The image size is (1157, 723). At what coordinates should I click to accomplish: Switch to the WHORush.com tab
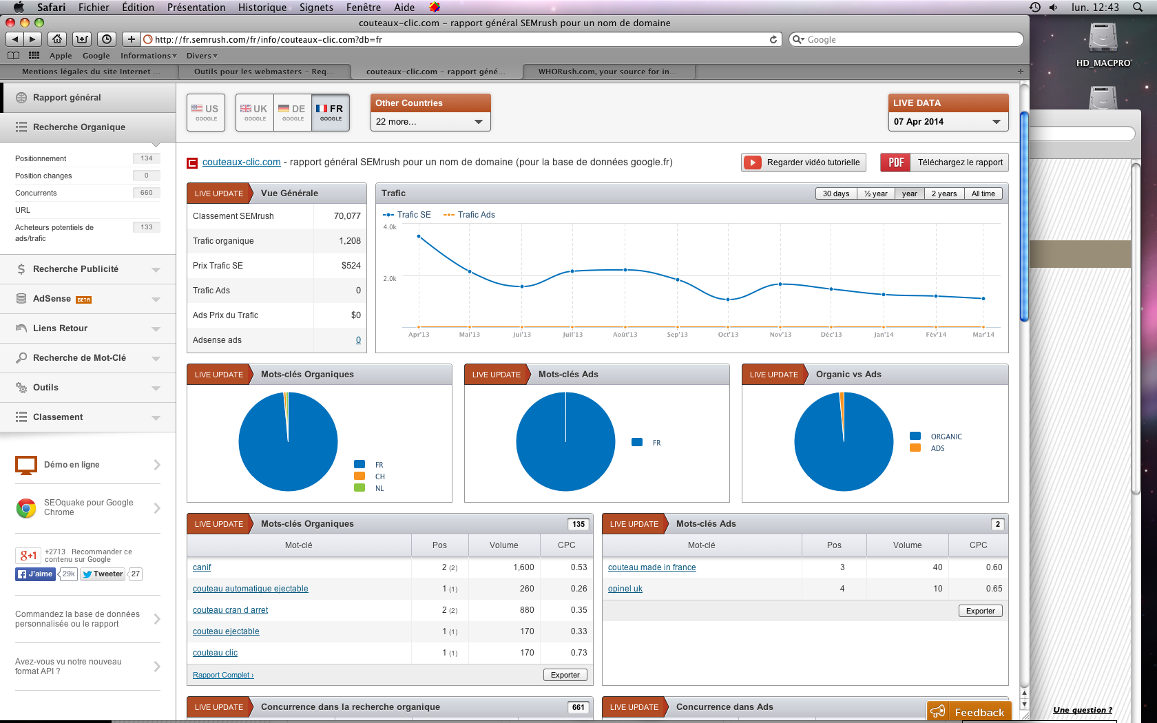point(607,72)
